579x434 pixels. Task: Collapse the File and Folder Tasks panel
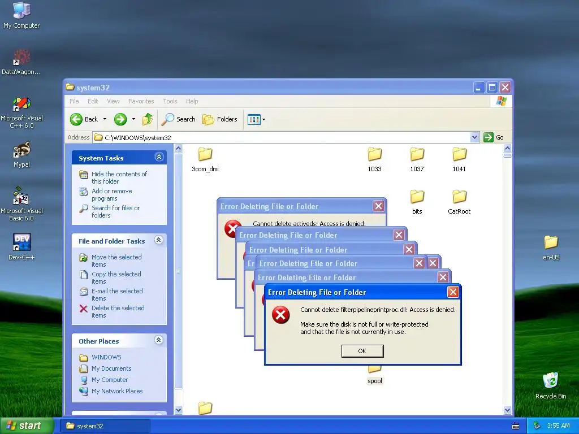click(159, 240)
